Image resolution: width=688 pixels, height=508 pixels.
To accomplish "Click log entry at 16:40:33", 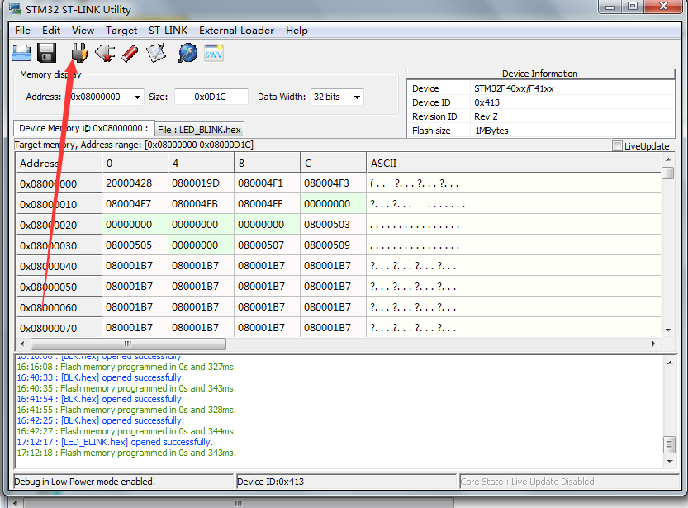I will [x=101, y=377].
